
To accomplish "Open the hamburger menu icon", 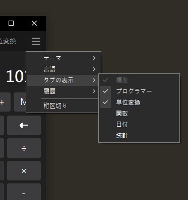I will pyautogui.click(x=36, y=41).
